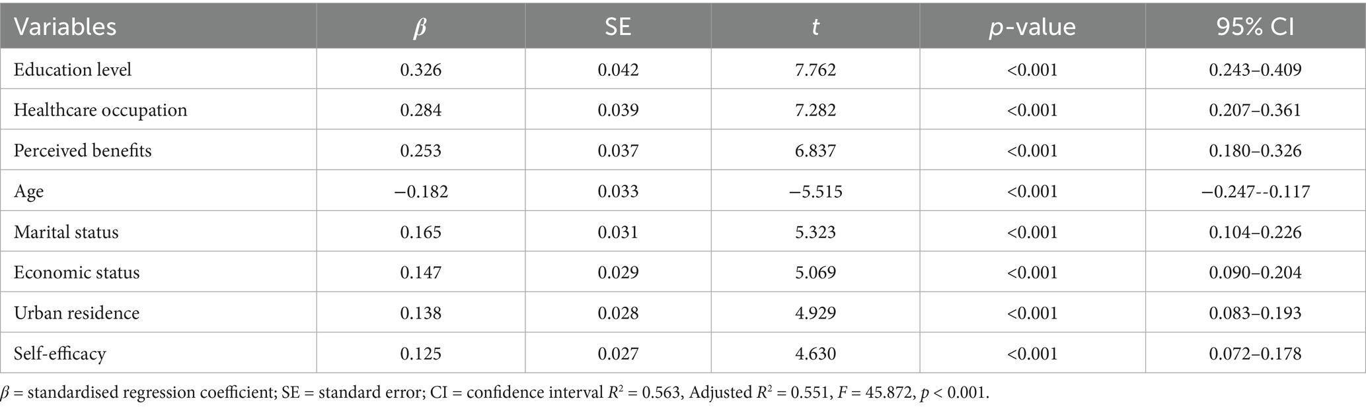1366x407 pixels.
Task: Click the p-value column header
Action: pos(1032,27)
